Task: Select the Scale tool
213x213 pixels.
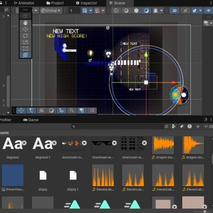Action: pyautogui.click(x=25, y=42)
